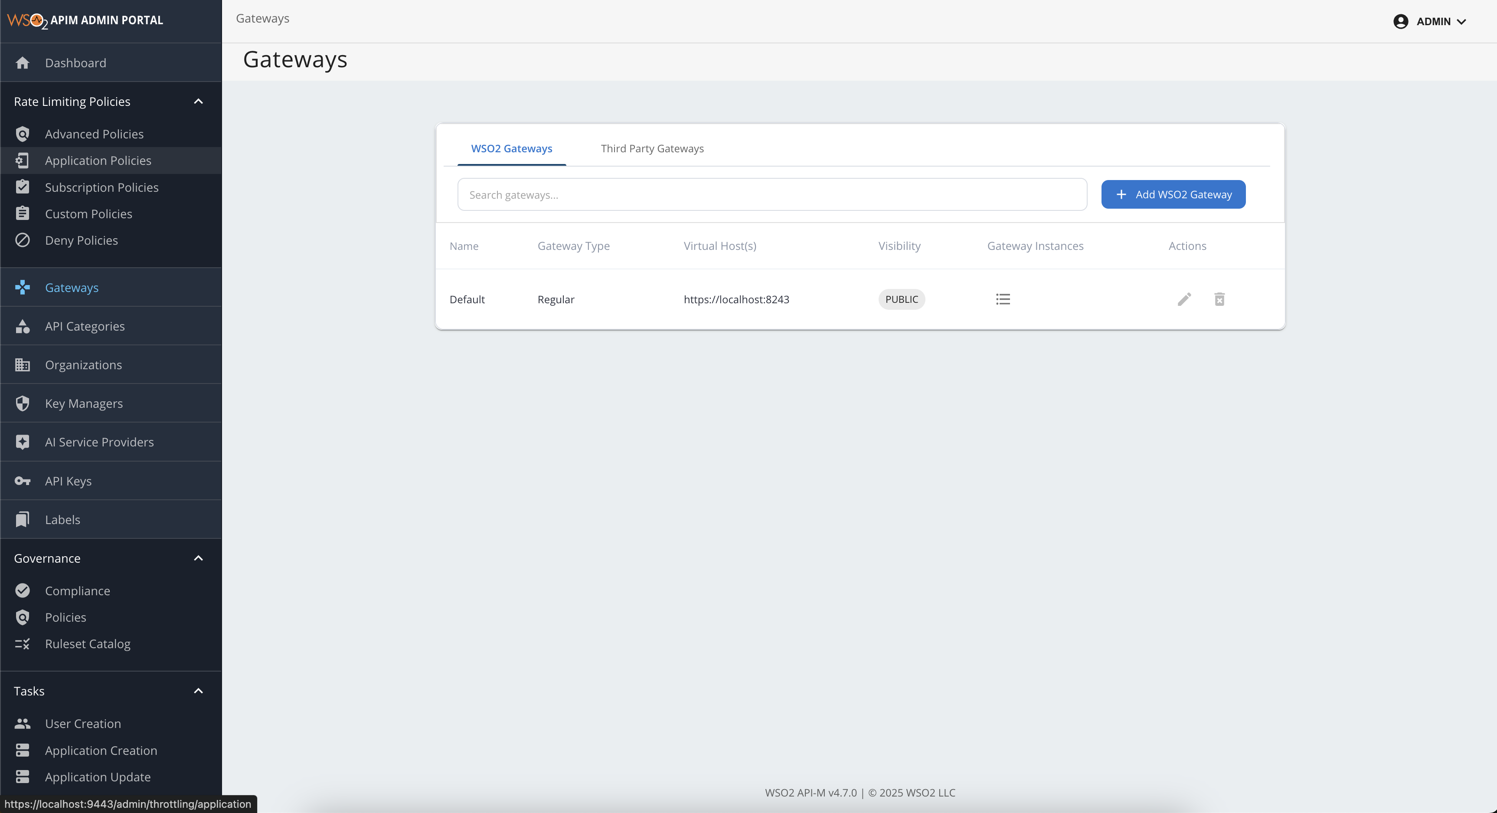
Task: Click the API Categories shapes icon
Action: click(22, 326)
